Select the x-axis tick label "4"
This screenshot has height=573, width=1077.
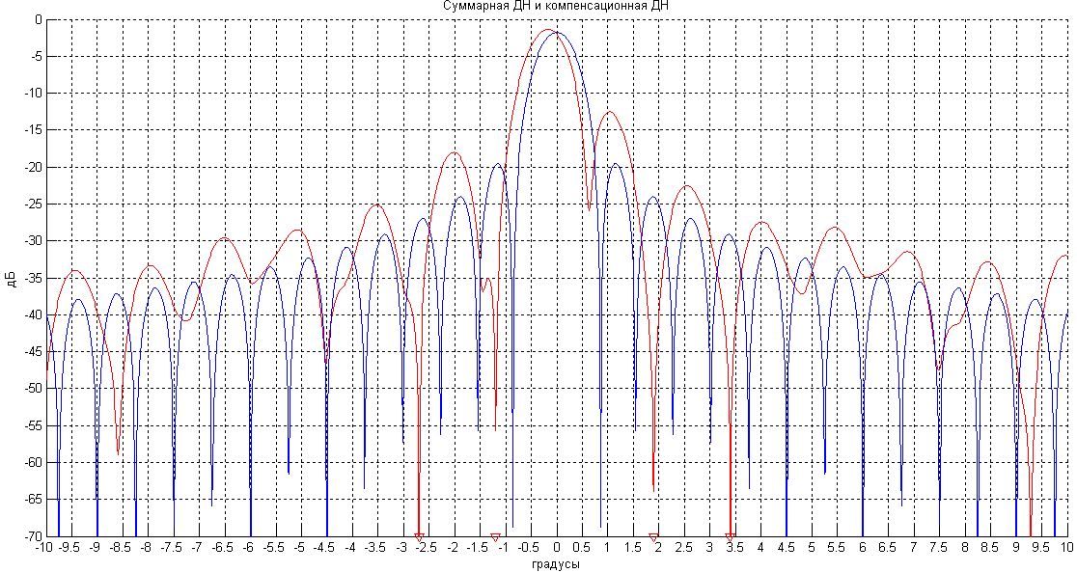pos(759,548)
